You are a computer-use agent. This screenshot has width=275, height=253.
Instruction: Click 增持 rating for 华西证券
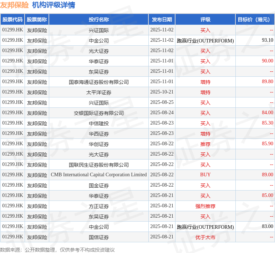point(205,134)
